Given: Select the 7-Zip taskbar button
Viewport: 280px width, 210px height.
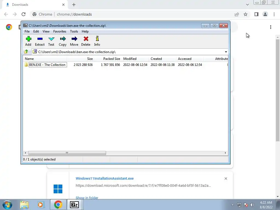Looking at the screenshot, I should coord(74,205).
